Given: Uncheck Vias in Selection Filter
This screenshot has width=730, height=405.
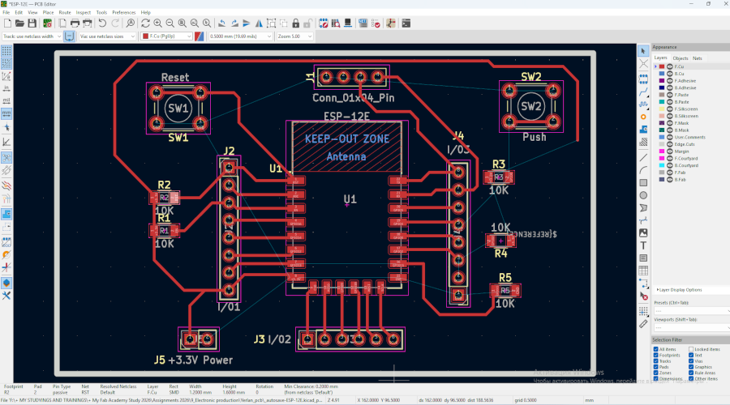Looking at the screenshot, I should (691, 360).
